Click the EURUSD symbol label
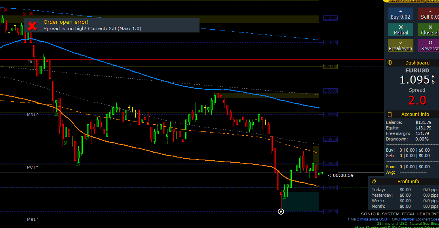The height and width of the screenshot is (228, 439). [x=417, y=70]
